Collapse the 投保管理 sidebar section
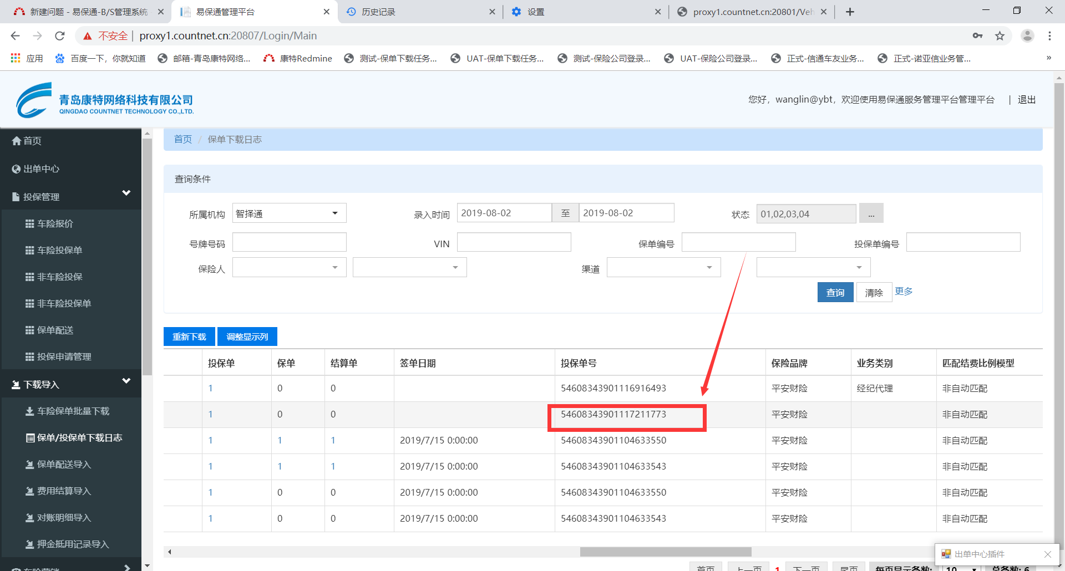This screenshot has height=571, width=1065. (x=126, y=193)
